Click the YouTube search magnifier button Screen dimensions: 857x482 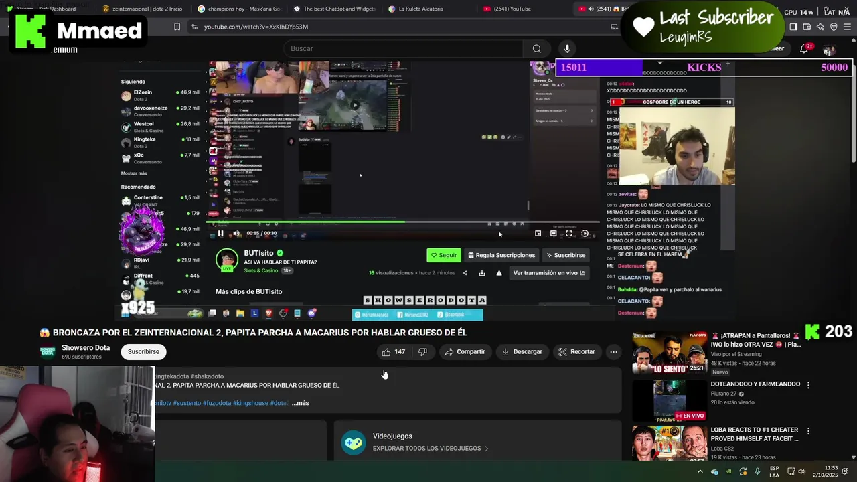(536, 48)
